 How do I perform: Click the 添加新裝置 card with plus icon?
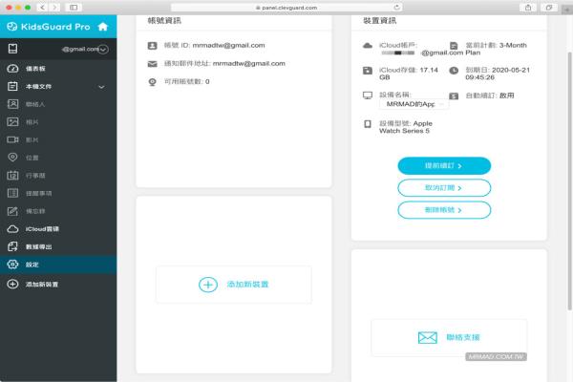pyautogui.click(x=234, y=285)
